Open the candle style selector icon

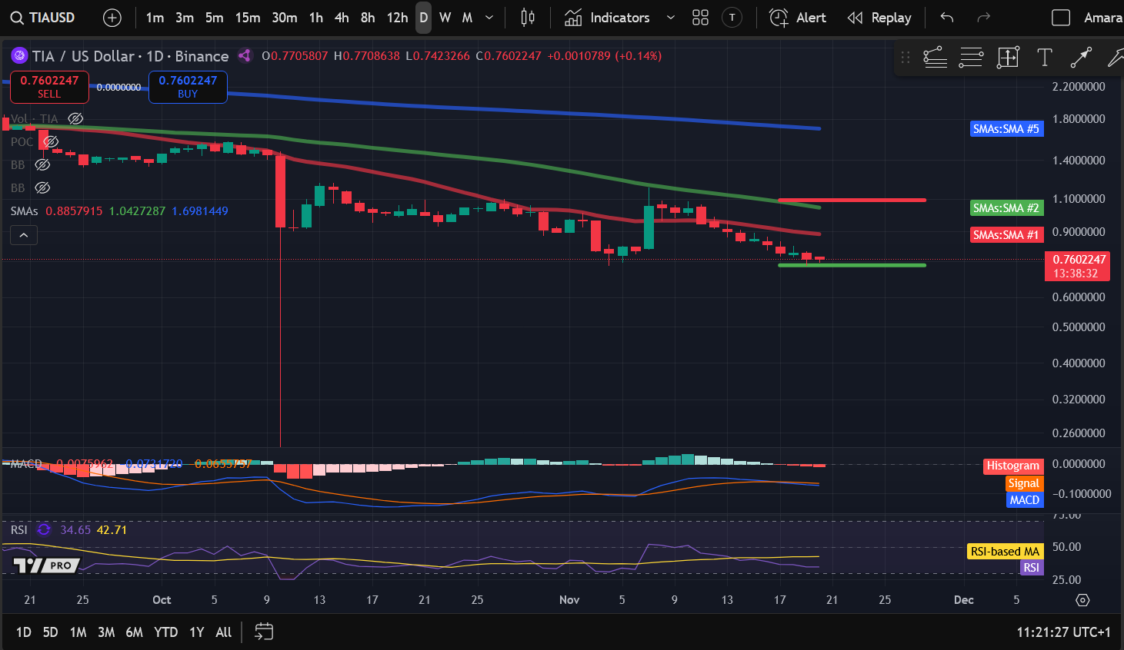point(527,17)
